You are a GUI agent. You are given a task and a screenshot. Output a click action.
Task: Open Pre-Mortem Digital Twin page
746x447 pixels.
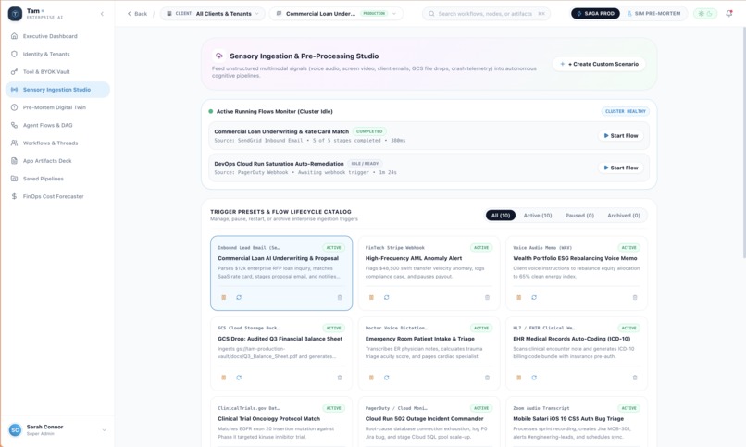click(x=57, y=107)
